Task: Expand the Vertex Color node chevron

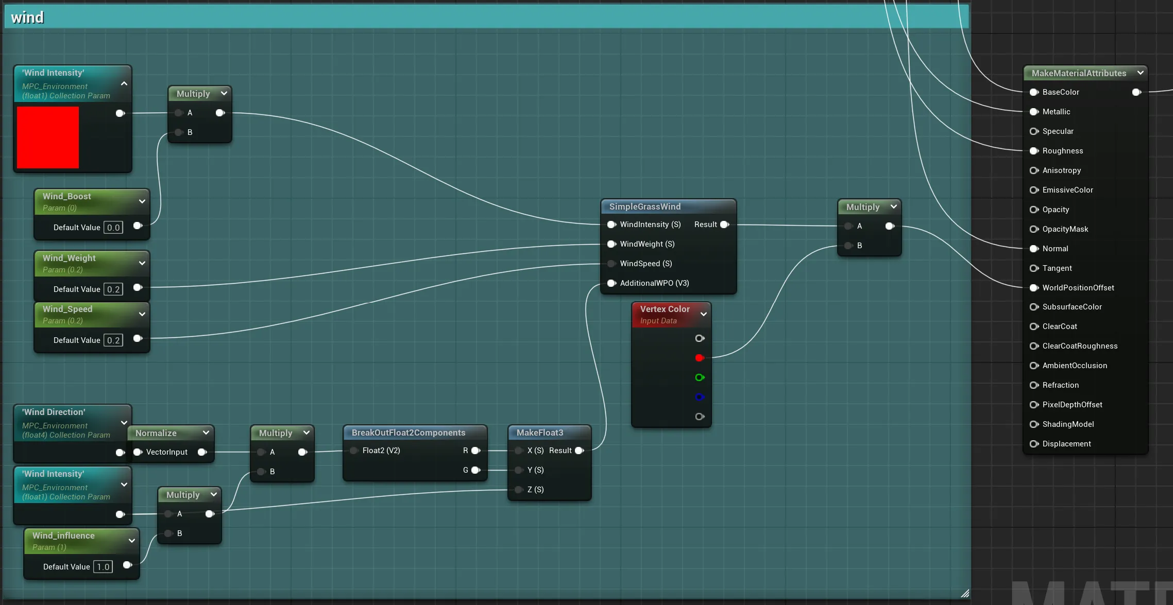Action: tap(704, 314)
